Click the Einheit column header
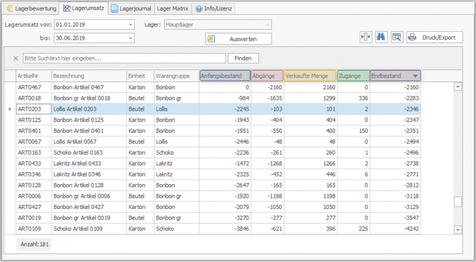The height and width of the screenshot is (262, 476). [140, 76]
